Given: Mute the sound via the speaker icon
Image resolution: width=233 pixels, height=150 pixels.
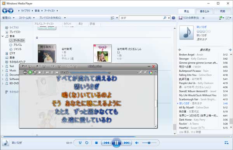Looking at the screenshot, I should (137, 143).
